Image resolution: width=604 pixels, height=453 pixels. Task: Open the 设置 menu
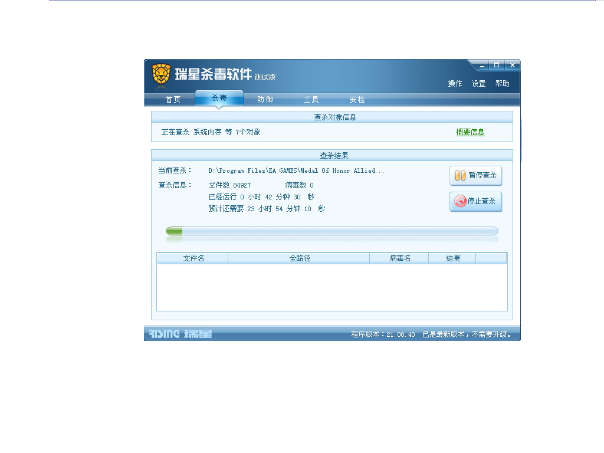(x=479, y=84)
